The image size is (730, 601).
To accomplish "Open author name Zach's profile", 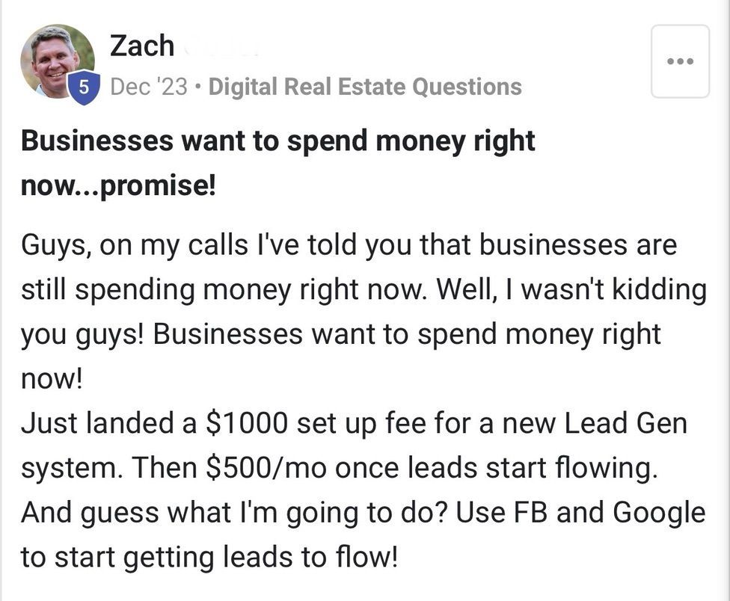I will point(141,46).
